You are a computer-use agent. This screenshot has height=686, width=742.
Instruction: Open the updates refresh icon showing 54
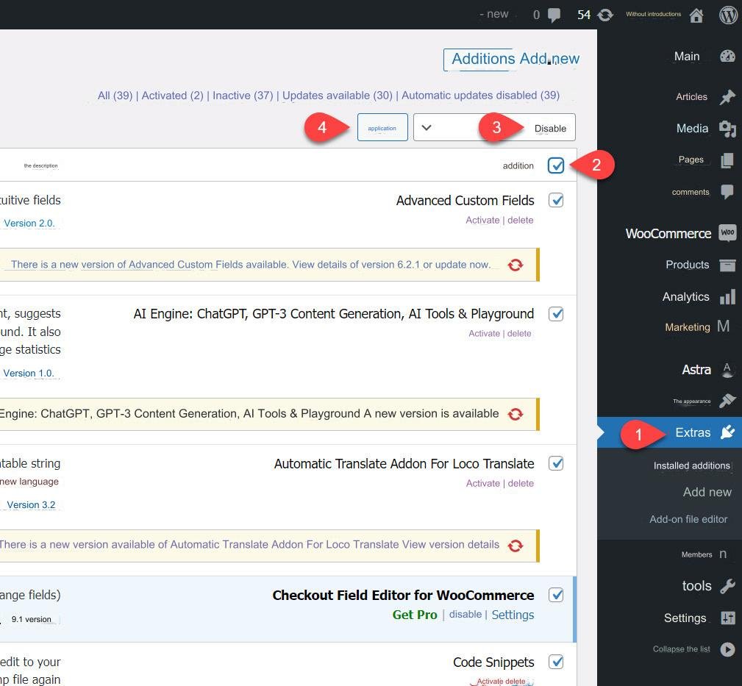click(605, 15)
